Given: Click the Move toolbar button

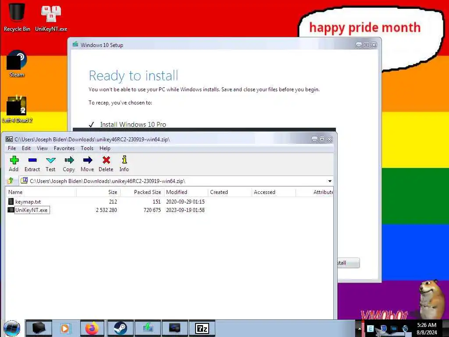Looking at the screenshot, I should [87, 164].
